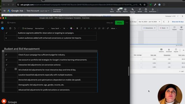Click empty status cell for Device bid row
Image resolution: width=185 pixels, height=104 pixels.
point(11,80)
